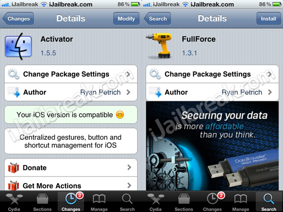
Task: Tap the DataTraveler advertisement banner
Action: [212, 146]
